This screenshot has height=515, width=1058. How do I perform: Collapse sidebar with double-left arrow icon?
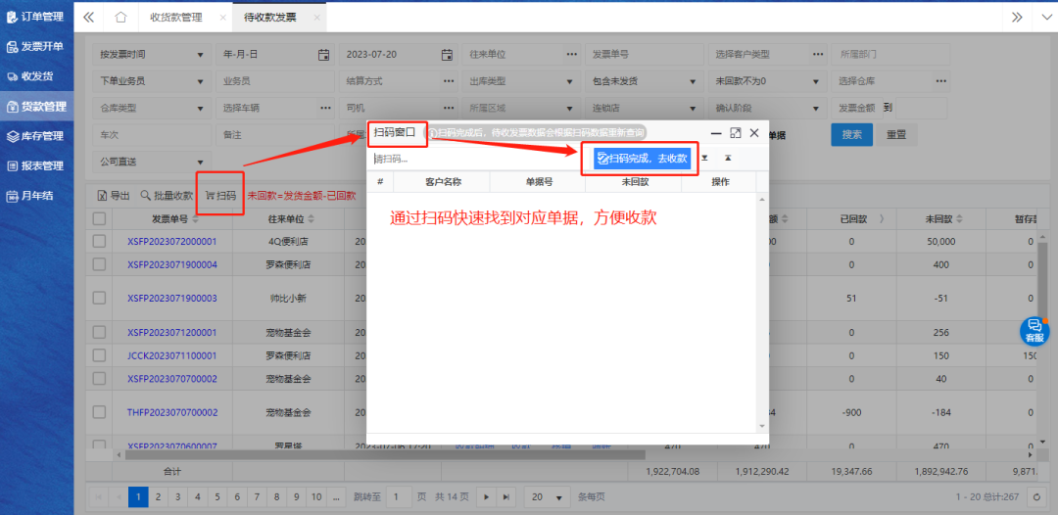click(89, 17)
